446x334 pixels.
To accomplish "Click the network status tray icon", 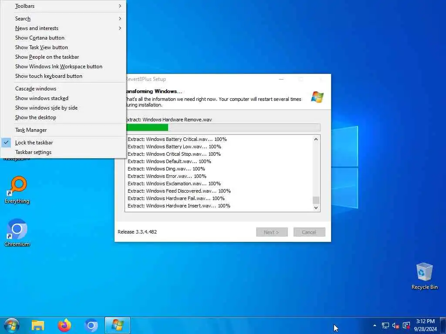I will pyautogui.click(x=385, y=325).
